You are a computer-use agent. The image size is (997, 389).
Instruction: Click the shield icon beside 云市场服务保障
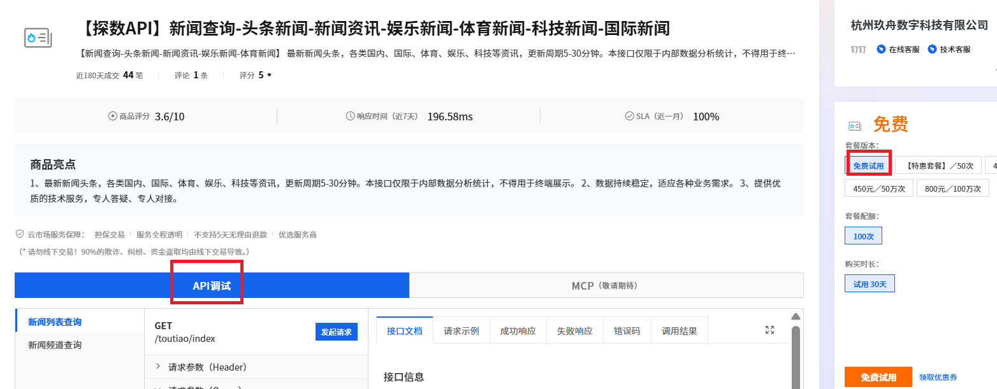(x=20, y=234)
